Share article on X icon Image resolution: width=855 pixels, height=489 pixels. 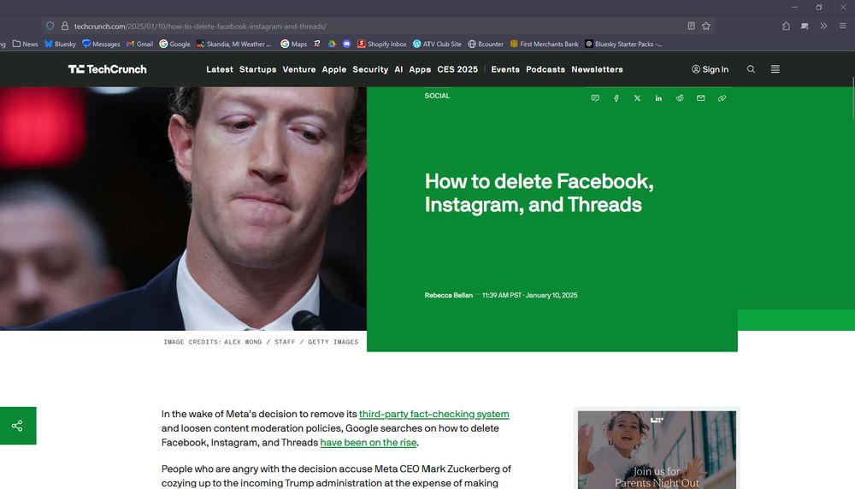pos(637,98)
